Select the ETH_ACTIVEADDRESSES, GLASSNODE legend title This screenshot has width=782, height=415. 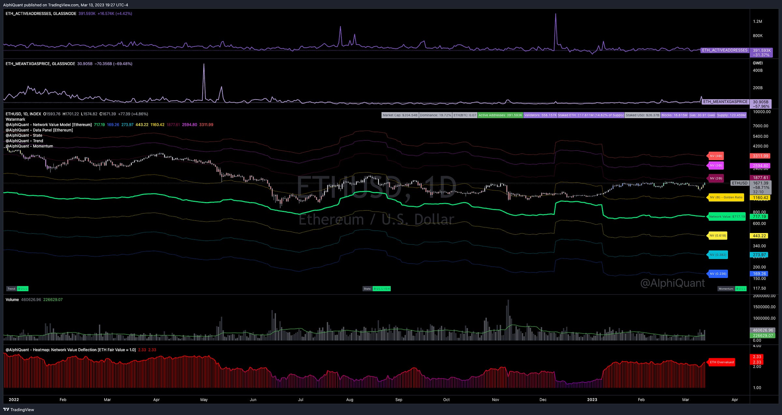coord(41,14)
